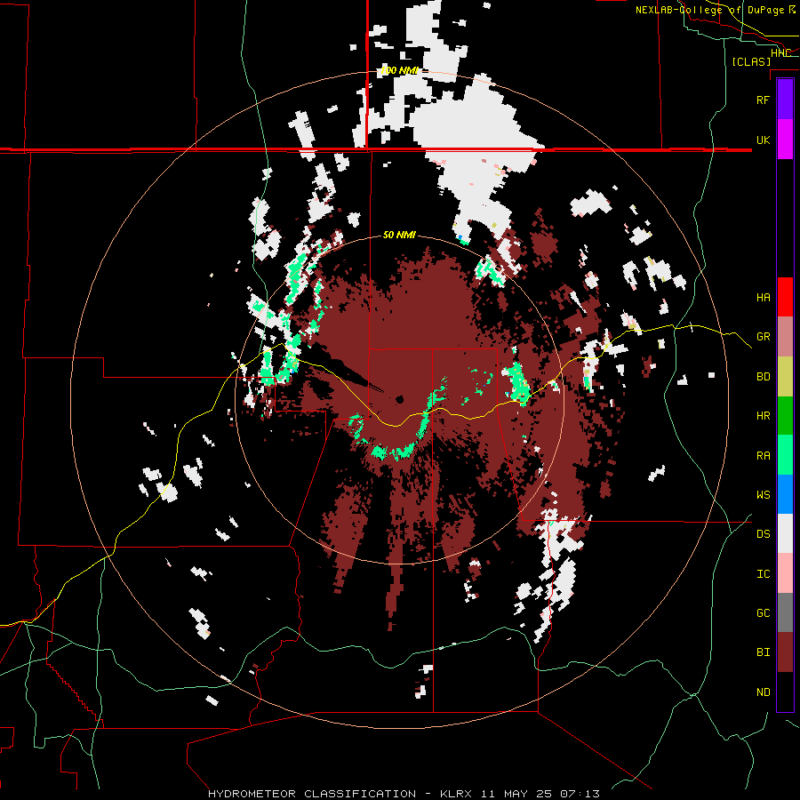Click the "[CLAS]" units label
Image resolution: width=800 pixels, height=800 pixels.
751,61
